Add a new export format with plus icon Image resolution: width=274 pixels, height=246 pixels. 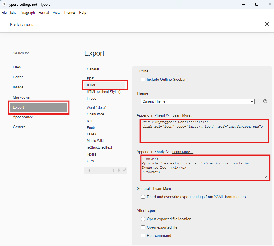[x=89, y=170]
